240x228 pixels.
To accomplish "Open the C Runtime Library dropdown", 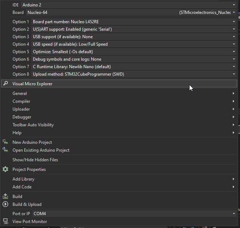I will pos(134,67).
